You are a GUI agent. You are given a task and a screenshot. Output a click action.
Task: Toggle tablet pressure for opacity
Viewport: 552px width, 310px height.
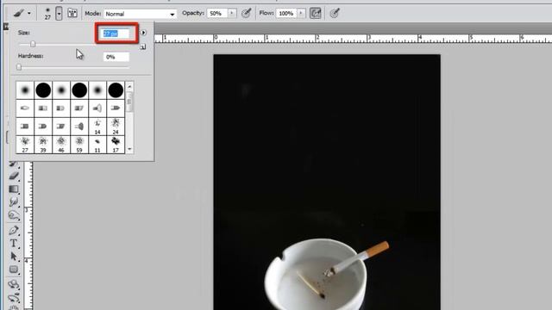246,14
